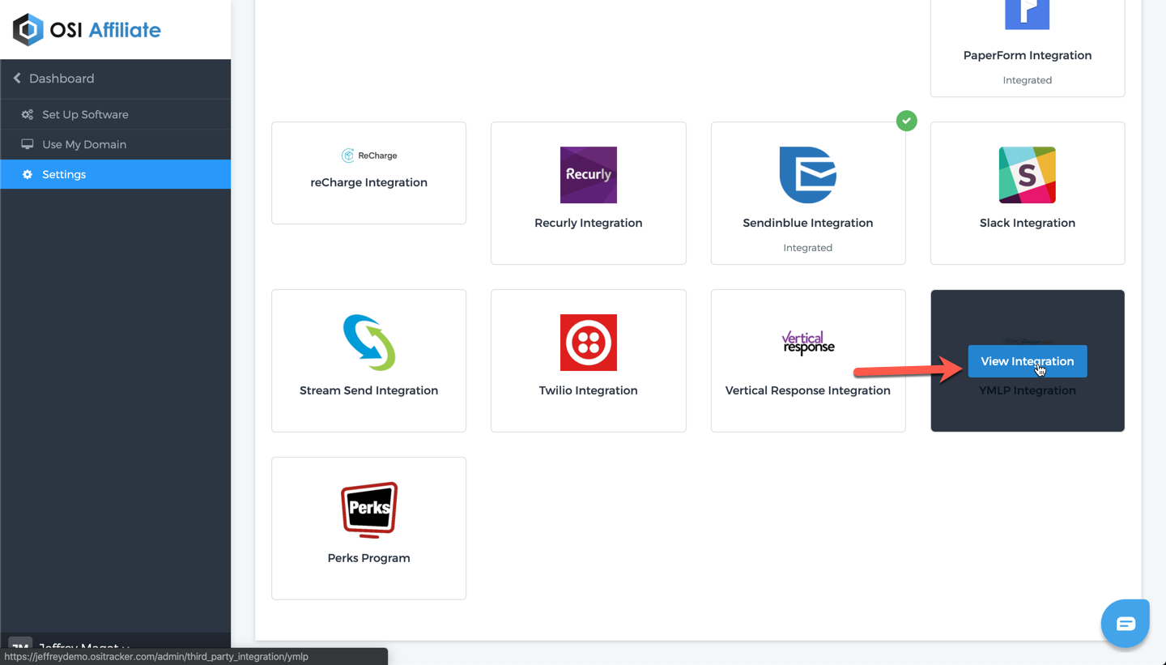Open the Slack Integration text label
The width and height of the screenshot is (1166, 665).
click(1028, 223)
